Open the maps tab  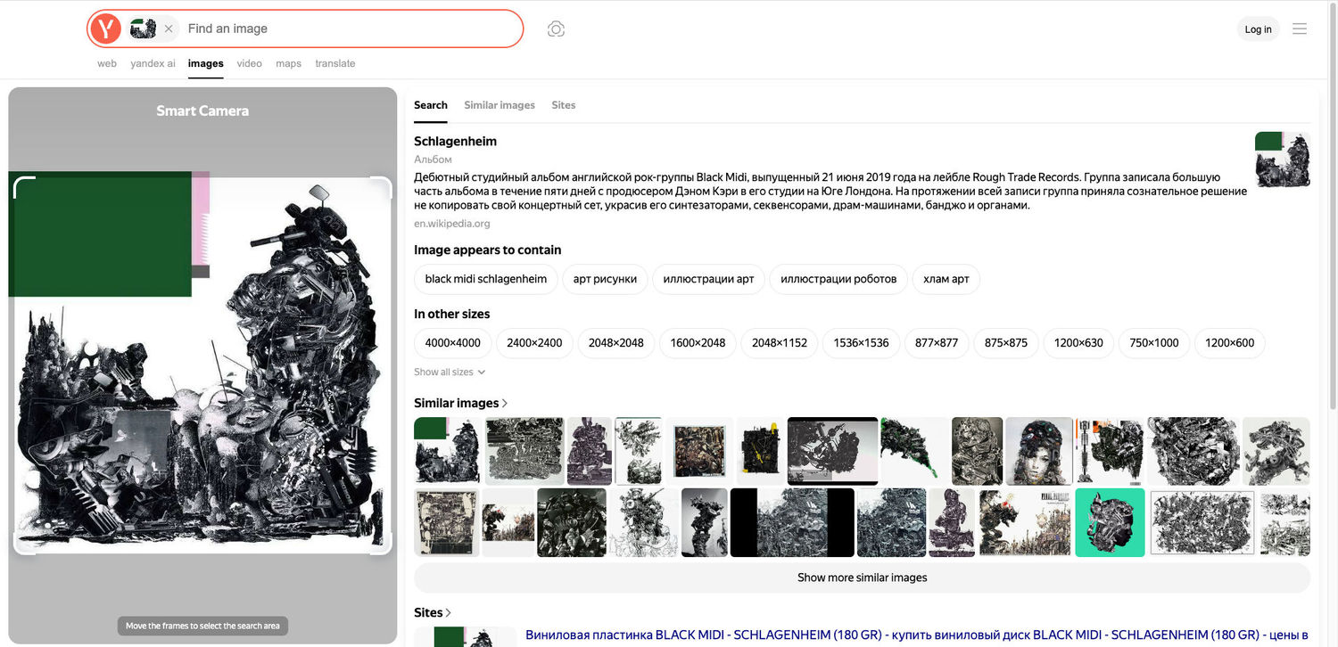point(288,63)
